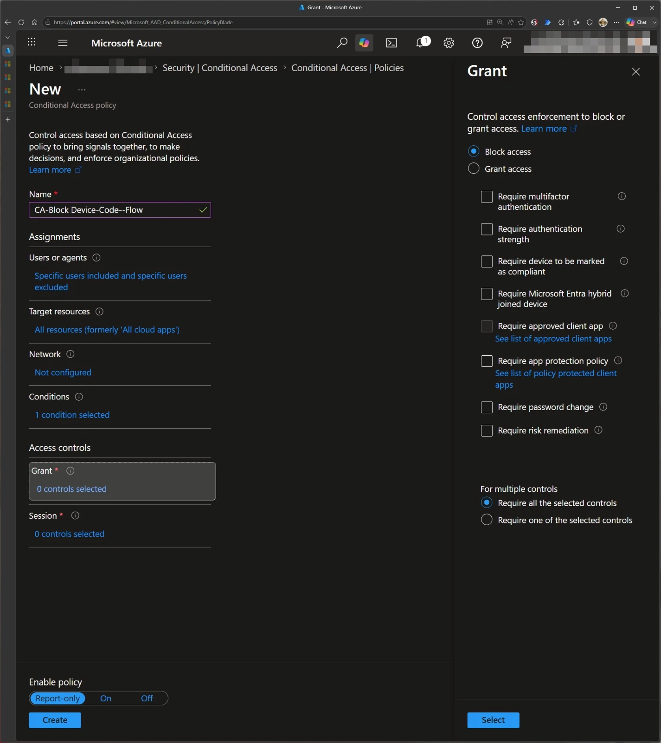The height and width of the screenshot is (743, 661).
Task: Confirm grant with the Select button
Action: pos(493,720)
